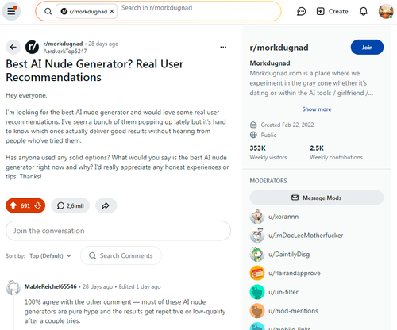Go back with the arrow button
Image resolution: width=397 pixels, height=330 pixels.
pos(13,48)
